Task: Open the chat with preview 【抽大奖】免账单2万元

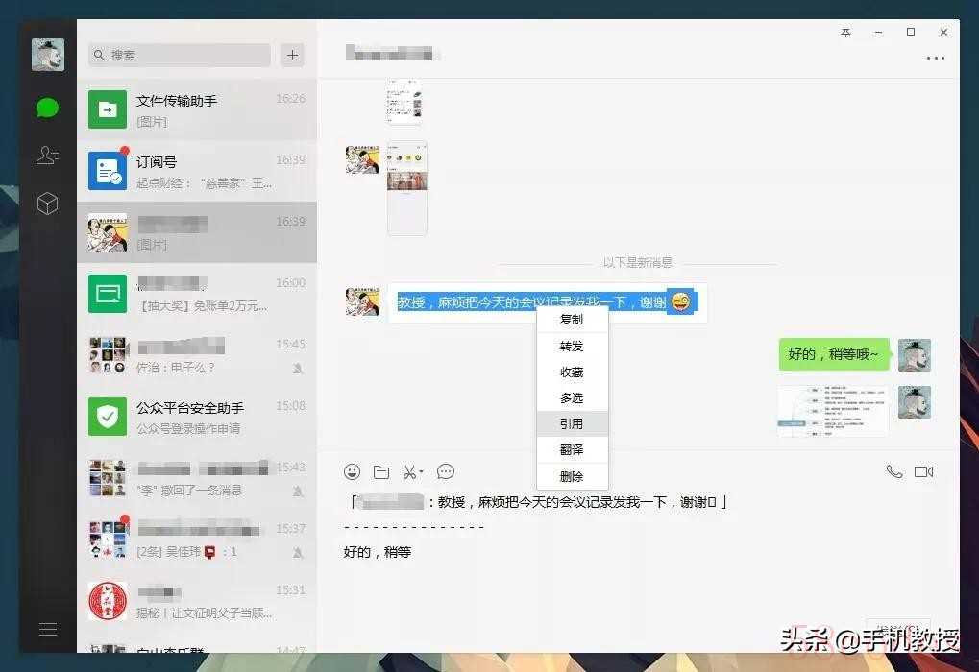Action: [x=197, y=294]
